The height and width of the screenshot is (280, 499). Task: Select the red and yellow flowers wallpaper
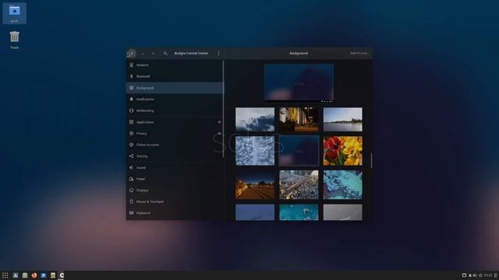[x=343, y=151]
